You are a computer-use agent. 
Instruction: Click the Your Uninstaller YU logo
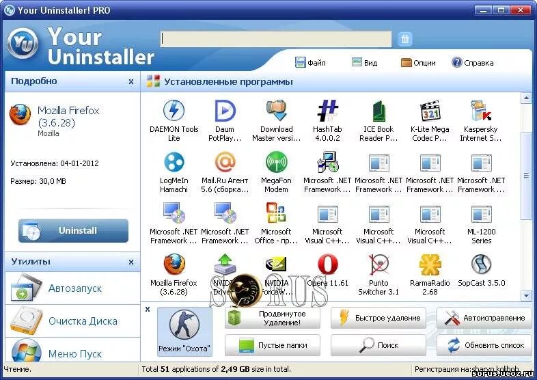point(23,44)
